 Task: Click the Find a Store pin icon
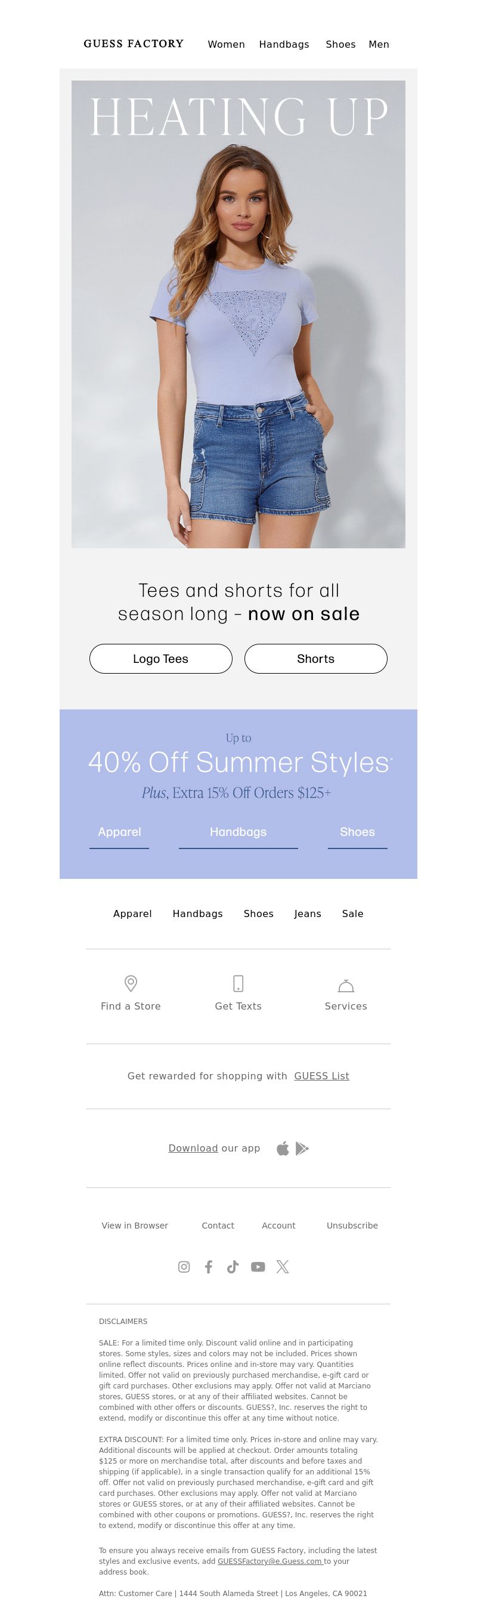click(131, 983)
